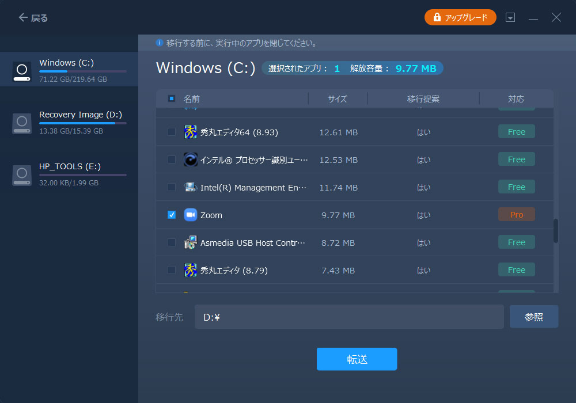
Task: Click the D:¥ destination input field
Action: tap(348, 316)
